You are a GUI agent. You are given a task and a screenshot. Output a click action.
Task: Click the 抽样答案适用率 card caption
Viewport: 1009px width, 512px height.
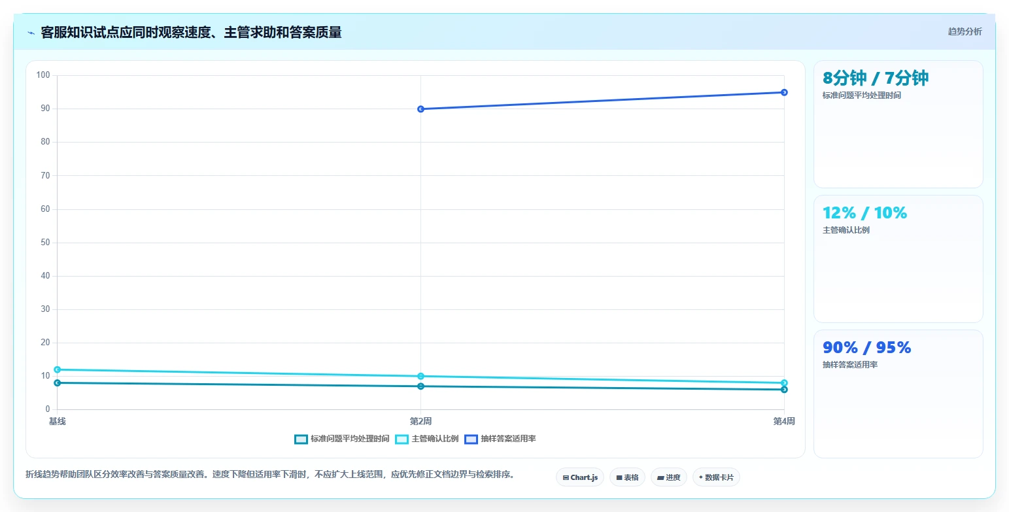point(850,365)
